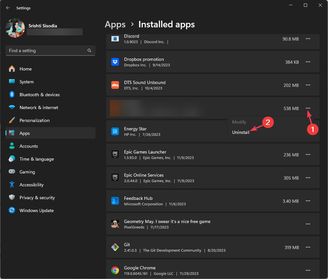Click the Feedback Hub icon
Viewport: 328px width, 279px height.
[x=115, y=201]
